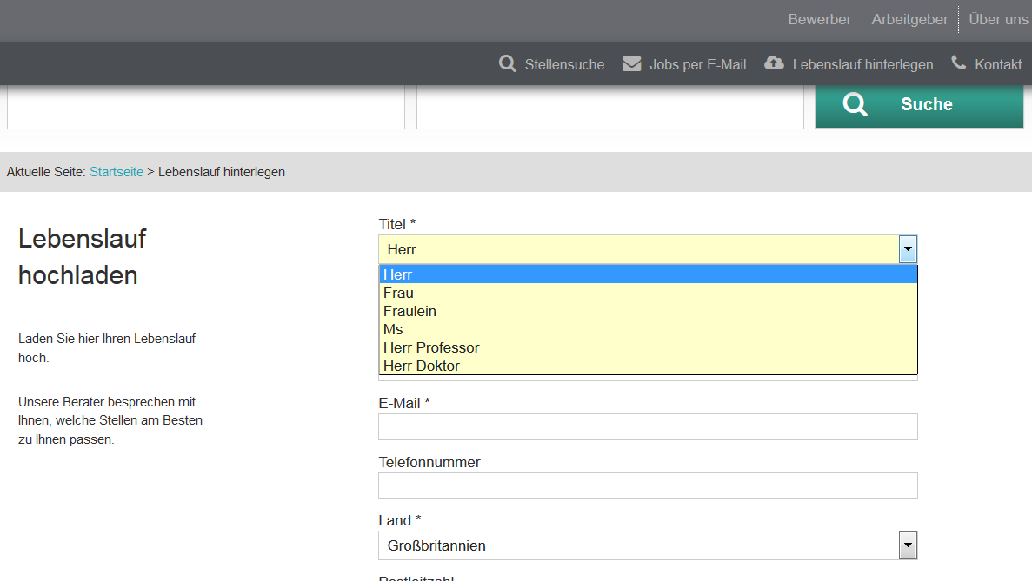Screen dimensions: 1032x581
Task: Select Herr Doktor title option
Action: (x=648, y=366)
